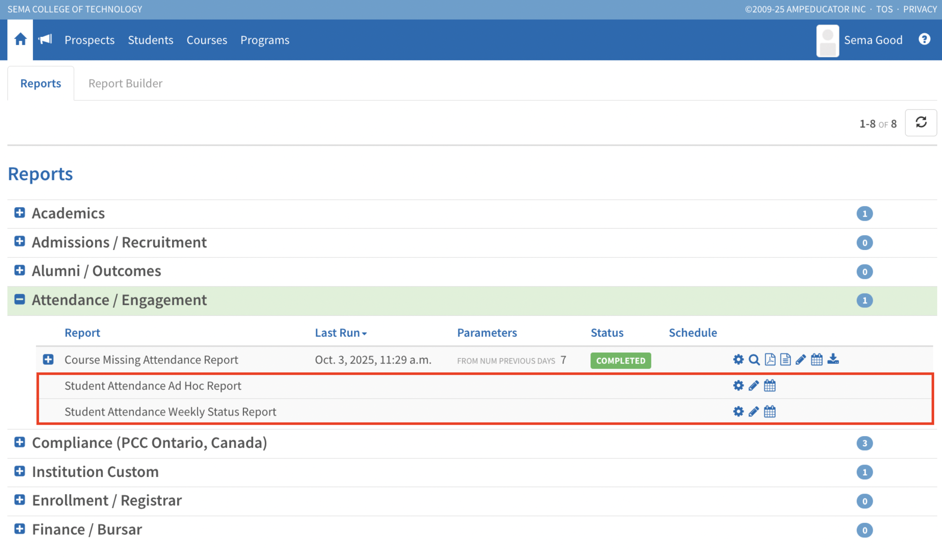Click the Sema Good user profile

coord(872,40)
